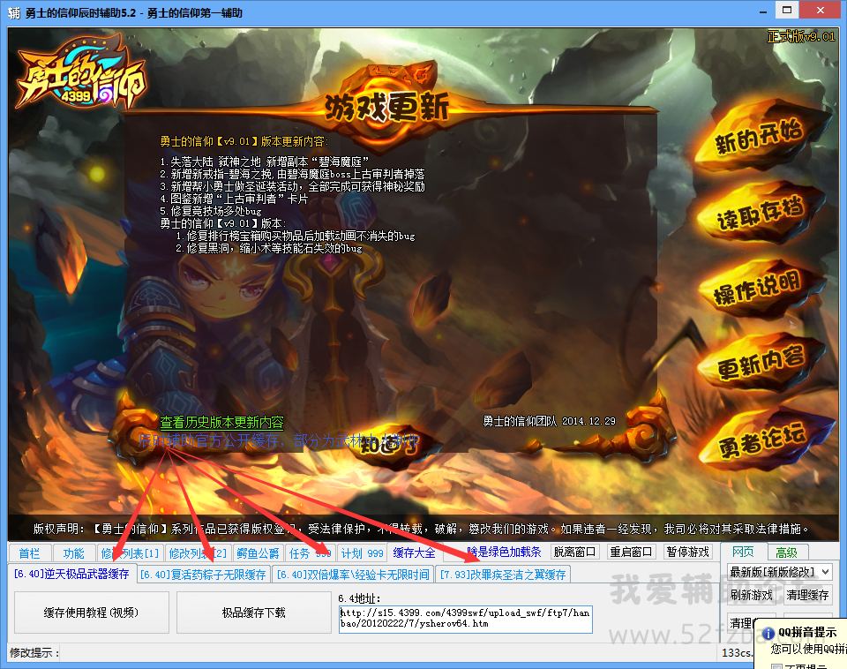Screen dimensions: 847x669
Task: Switch to the 网页 tab
Action: [x=743, y=552]
